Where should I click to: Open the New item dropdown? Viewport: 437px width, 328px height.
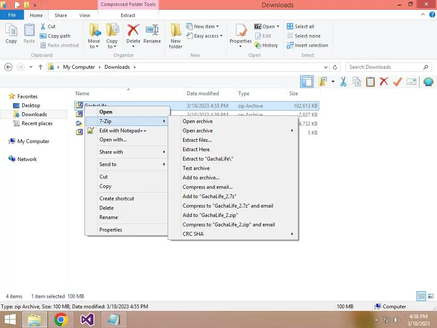click(x=203, y=26)
